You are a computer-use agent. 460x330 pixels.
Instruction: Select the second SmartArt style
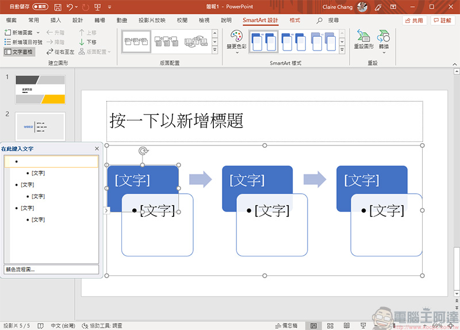tap(293, 41)
